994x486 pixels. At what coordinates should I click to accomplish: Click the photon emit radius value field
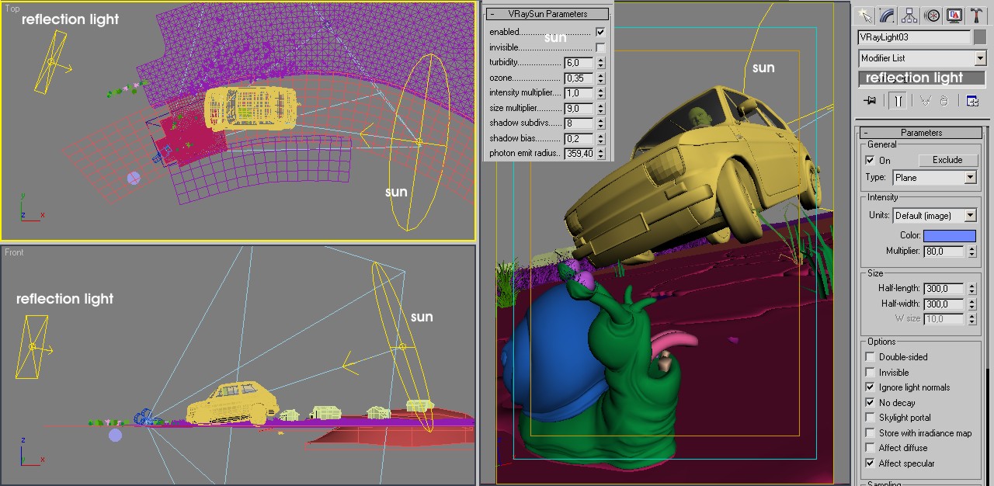579,154
